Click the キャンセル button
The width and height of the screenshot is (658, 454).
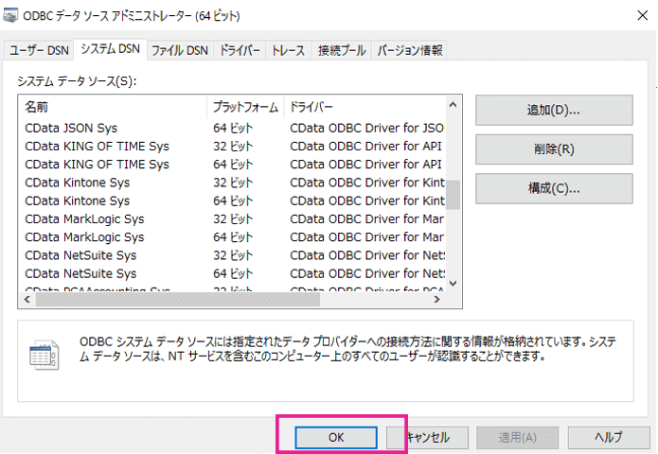pos(427,438)
